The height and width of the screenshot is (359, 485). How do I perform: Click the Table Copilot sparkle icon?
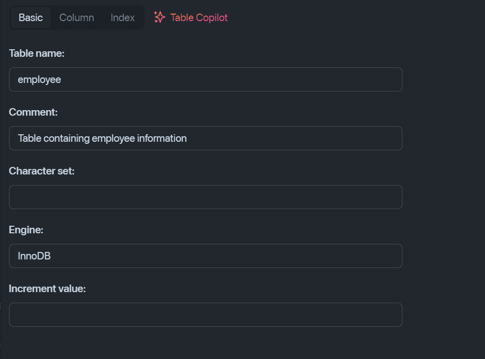pyautogui.click(x=159, y=17)
